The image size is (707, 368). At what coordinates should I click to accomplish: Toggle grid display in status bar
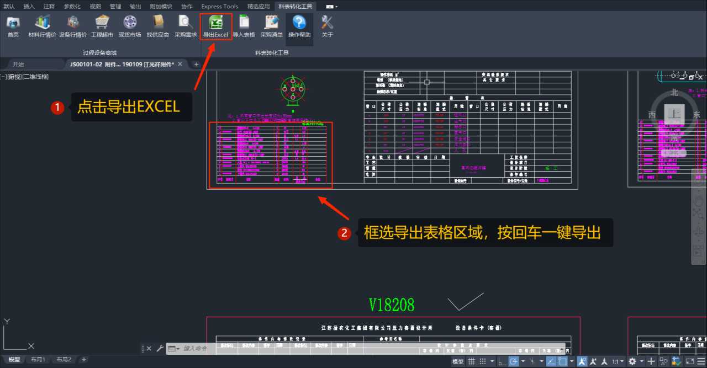pos(472,361)
